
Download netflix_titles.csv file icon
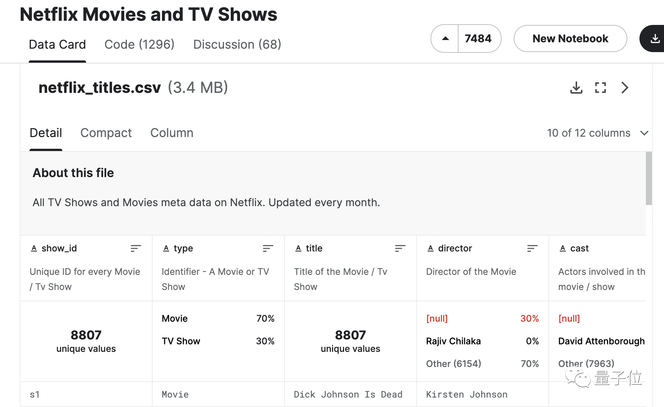tap(576, 88)
